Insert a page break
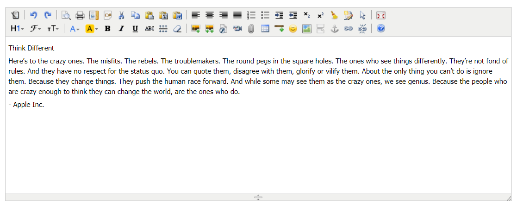The image size is (517, 207). point(320,29)
